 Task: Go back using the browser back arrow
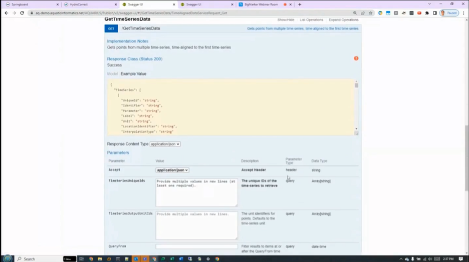(x=7, y=13)
